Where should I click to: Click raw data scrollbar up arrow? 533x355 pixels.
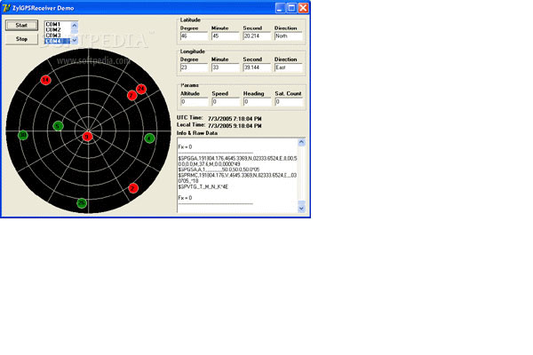pos(301,142)
